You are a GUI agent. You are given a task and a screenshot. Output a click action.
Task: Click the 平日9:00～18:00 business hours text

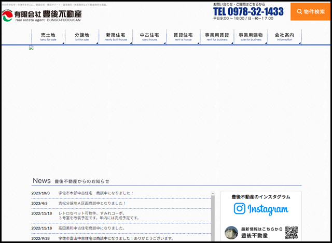(x=243, y=19)
